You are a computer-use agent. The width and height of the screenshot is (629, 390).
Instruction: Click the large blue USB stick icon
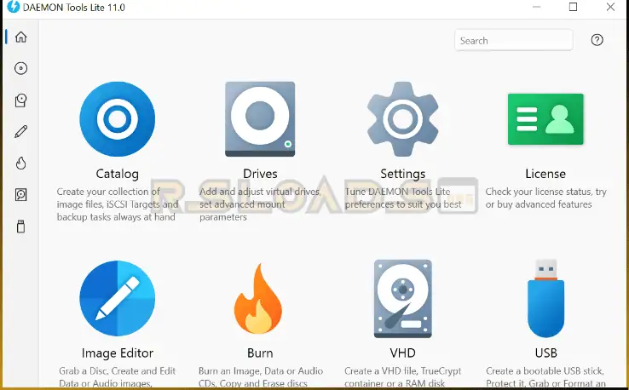(546, 298)
